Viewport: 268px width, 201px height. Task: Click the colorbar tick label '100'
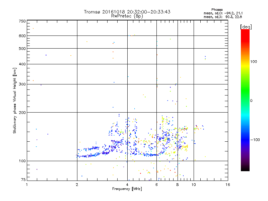click(254, 62)
